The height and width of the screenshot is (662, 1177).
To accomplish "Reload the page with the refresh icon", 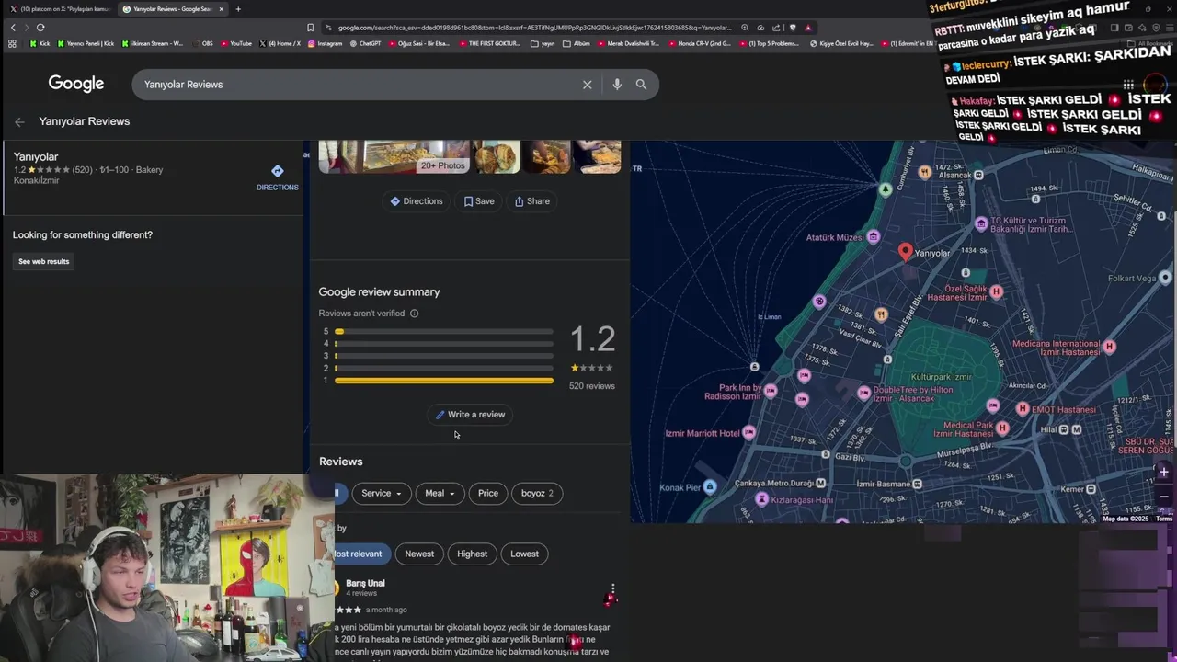I will click(x=40, y=28).
